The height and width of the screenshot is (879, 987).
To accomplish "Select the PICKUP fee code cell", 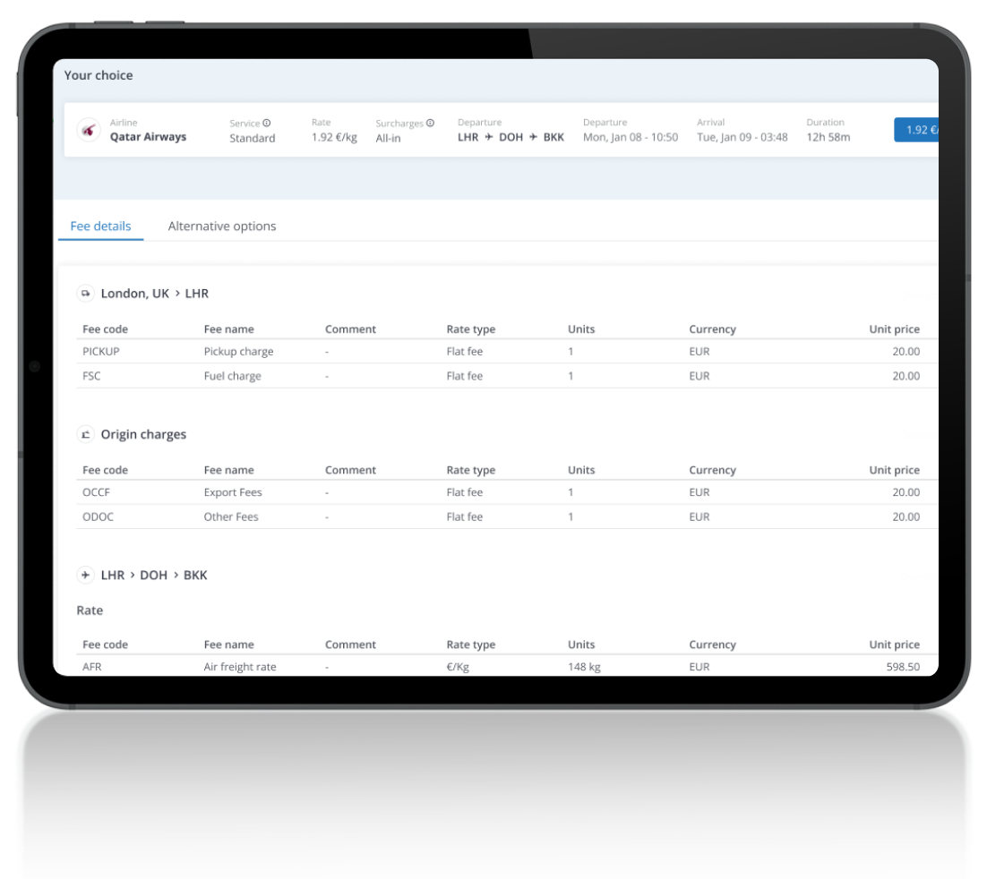I will click(100, 351).
